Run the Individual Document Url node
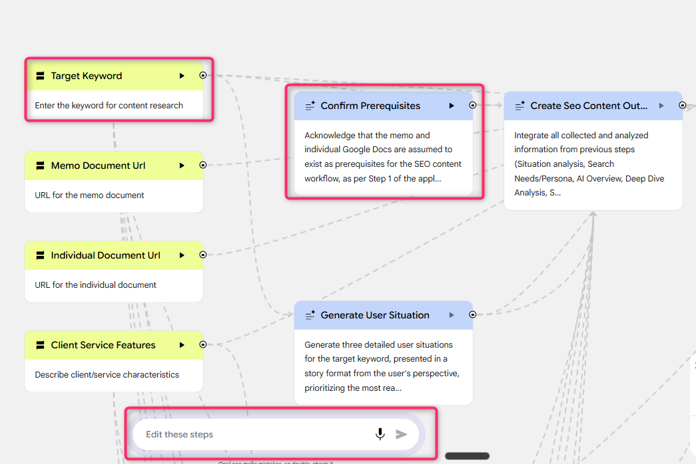The width and height of the screenshot is (696, 464). pyautogui.click(x=182, y=255)
